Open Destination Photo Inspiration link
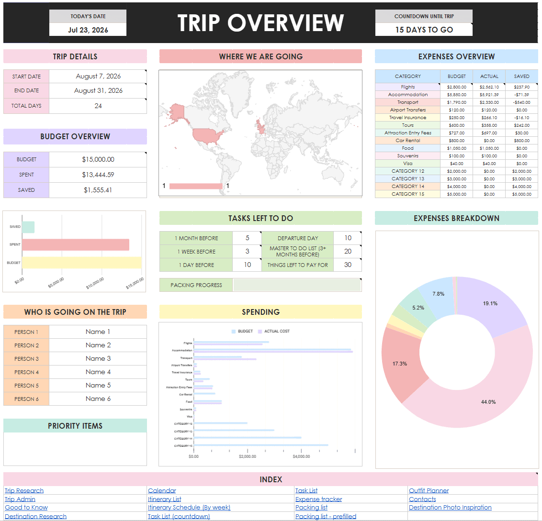Image resolution: width=542 pixels, height=521 pixels. tap(450, 507)
